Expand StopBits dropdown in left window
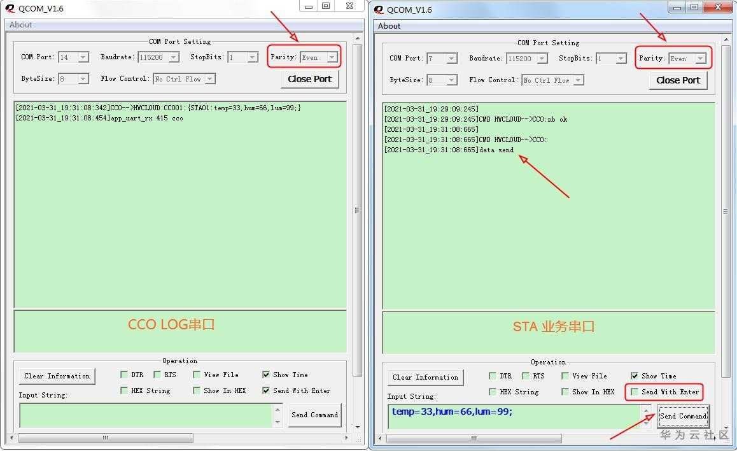Screen dimensions: 737x451 [x=253, y=57]
